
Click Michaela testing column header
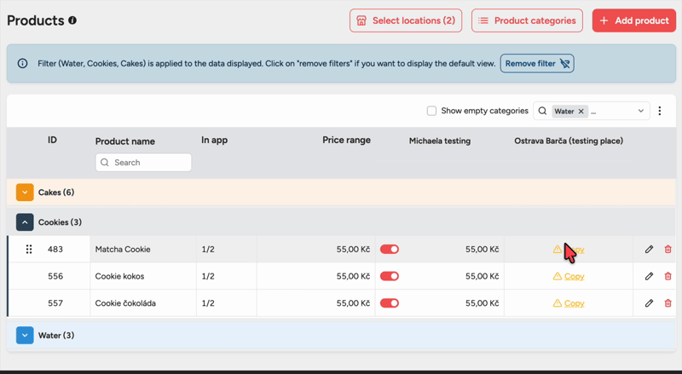click(x=440, y=141)
